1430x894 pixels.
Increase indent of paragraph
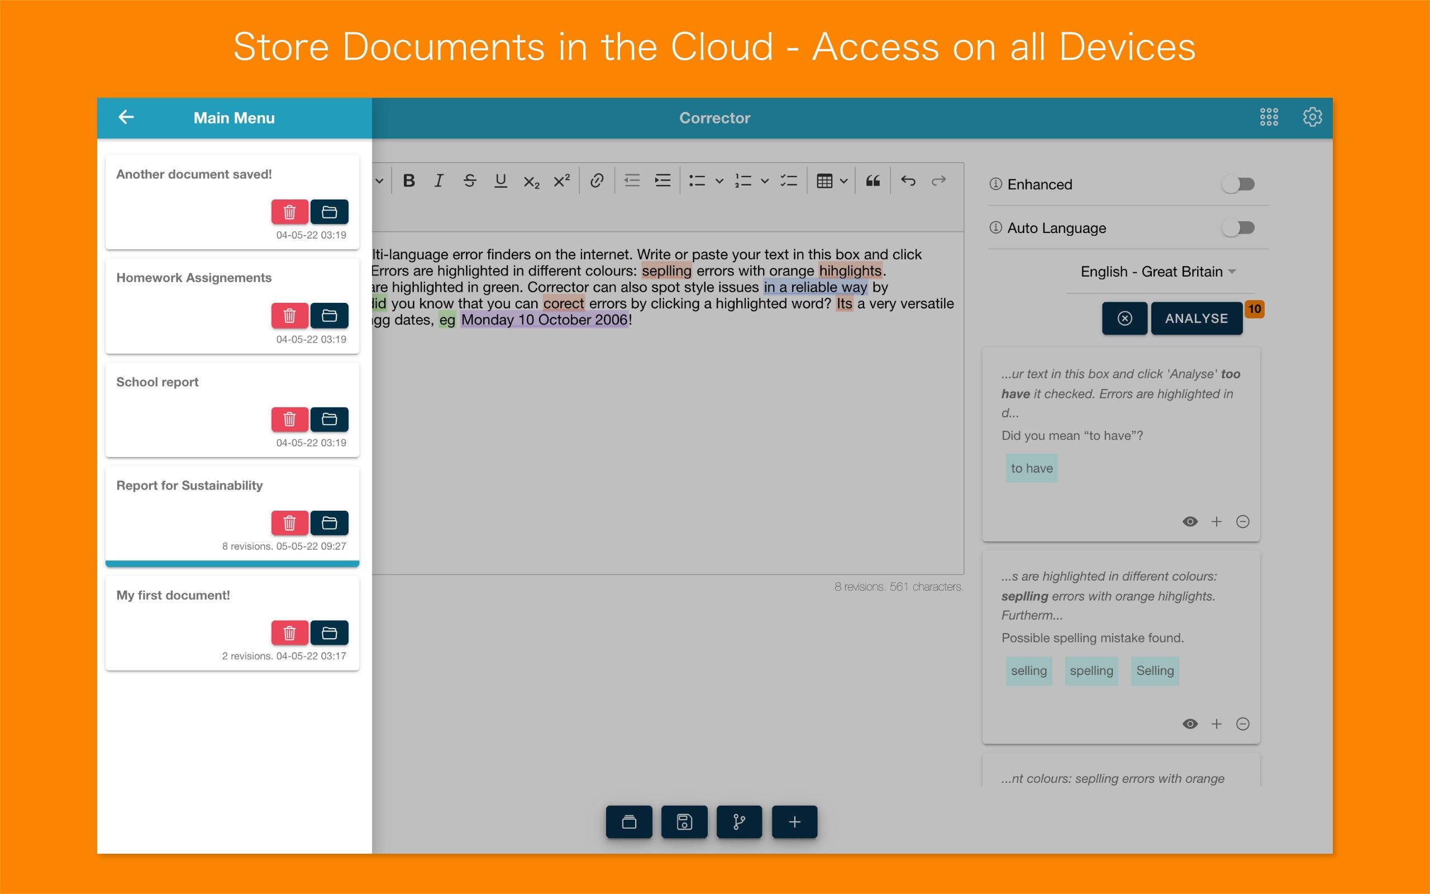[663, 181]
